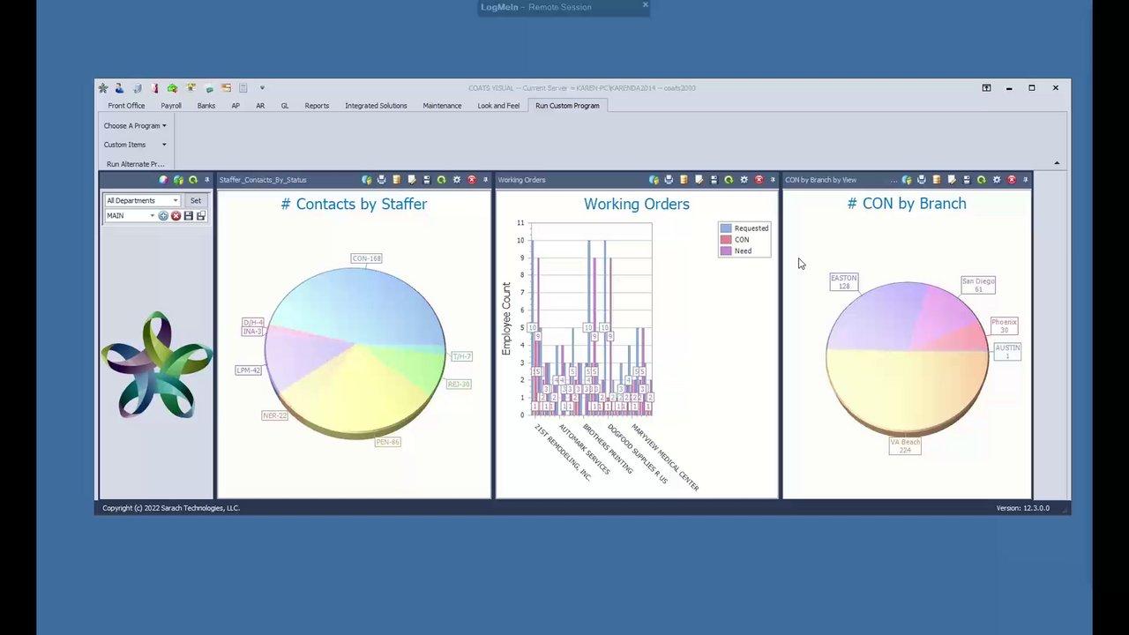The width and height of the screenshot is (1129, 635).
Task: Open the Choose A Program dropdown
Action: (135, 125)
